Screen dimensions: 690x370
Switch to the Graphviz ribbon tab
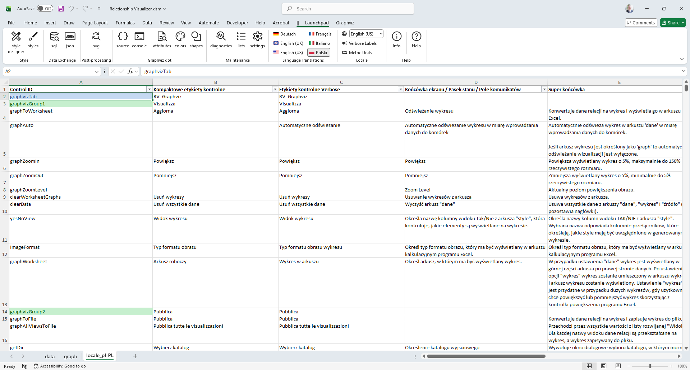[345, 23]
